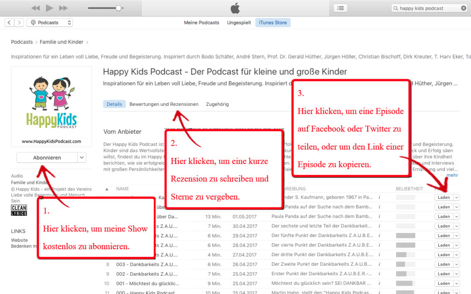This screenshot has width=471, height=294.
Task: Click the fast-forward playback button
Action: [63, 8]
